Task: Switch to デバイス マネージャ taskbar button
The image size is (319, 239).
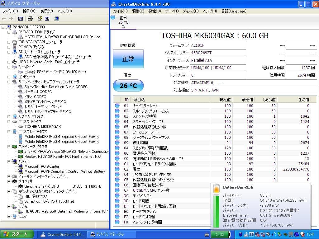Action: pos(112,235)
